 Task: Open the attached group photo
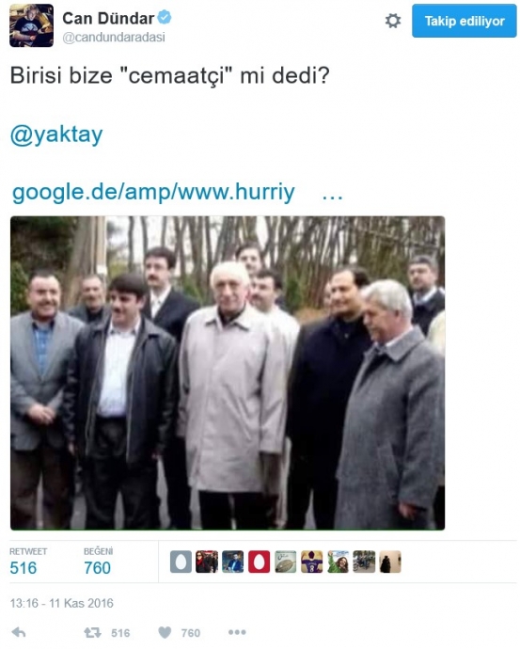228,372
